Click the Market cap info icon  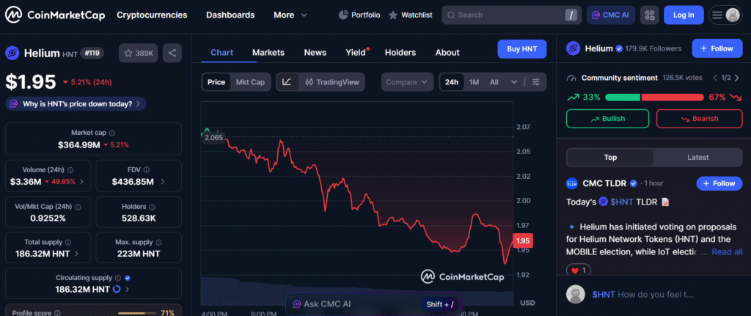(x=112, y=133)
